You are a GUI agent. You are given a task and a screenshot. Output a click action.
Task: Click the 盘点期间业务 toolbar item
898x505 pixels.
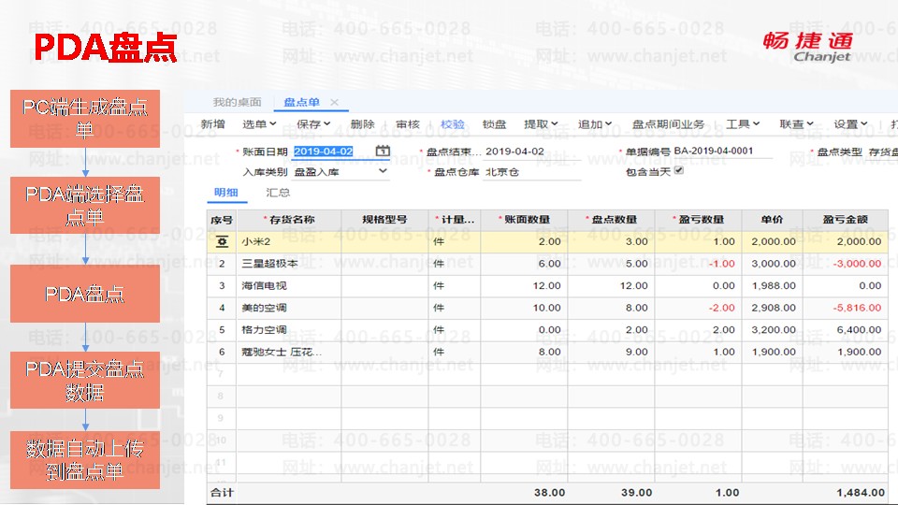pos(668,124)
